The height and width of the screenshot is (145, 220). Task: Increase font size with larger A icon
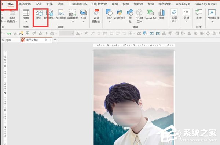tap(86, 33)
